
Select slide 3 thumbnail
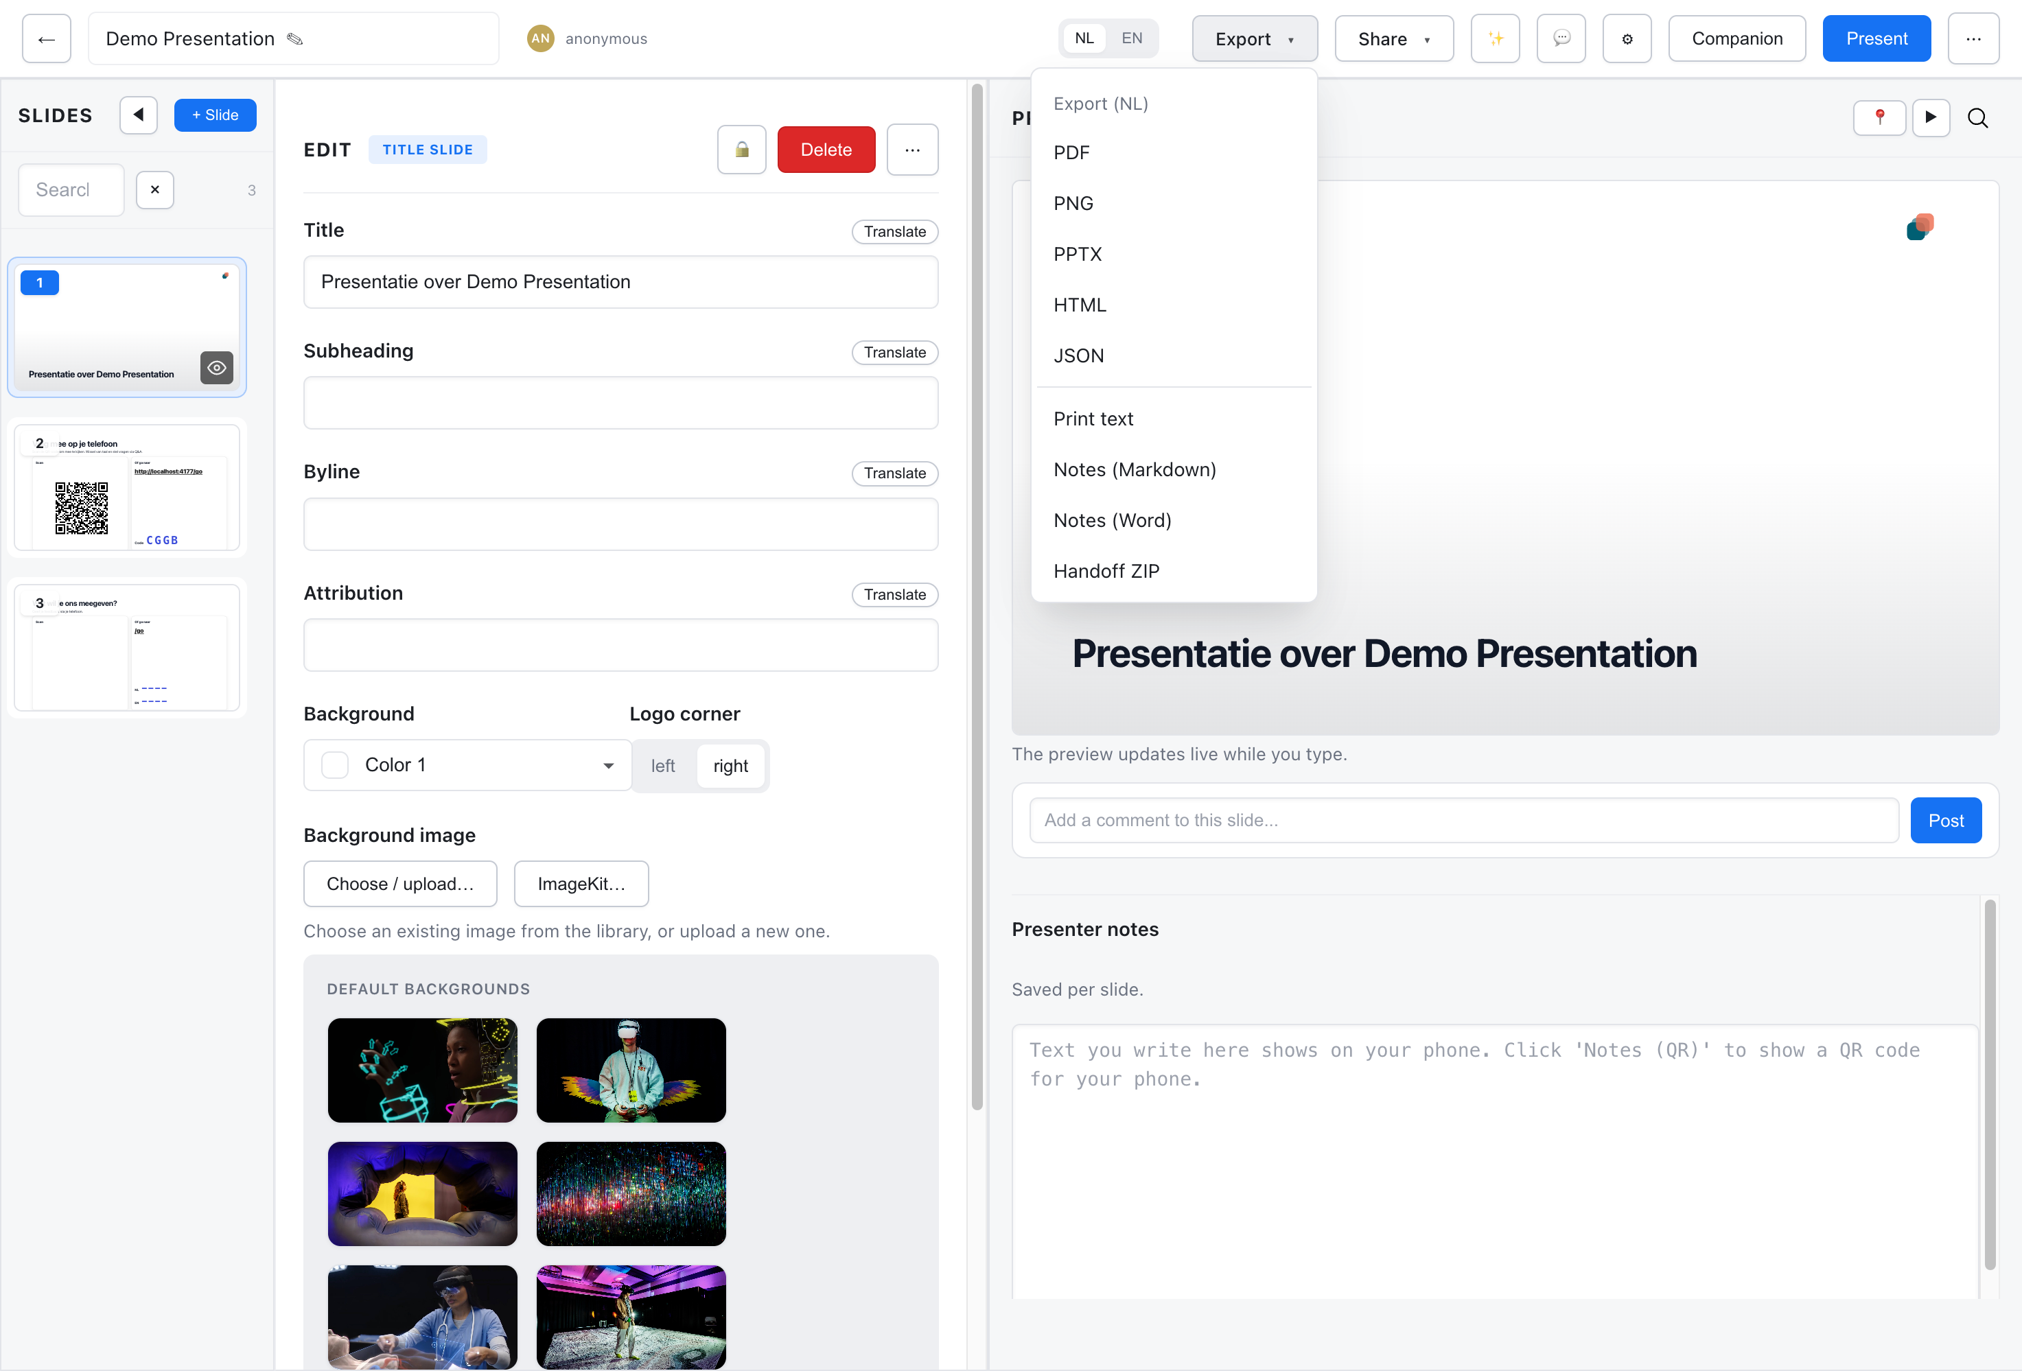coord(127,647)
